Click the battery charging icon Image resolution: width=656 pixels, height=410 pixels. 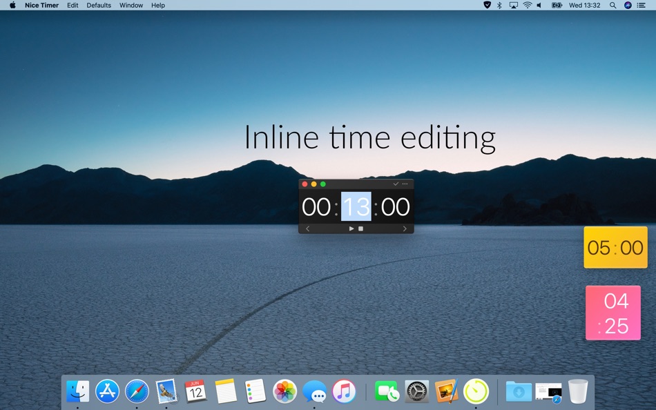pyautogui.click(x=557, y=5)
